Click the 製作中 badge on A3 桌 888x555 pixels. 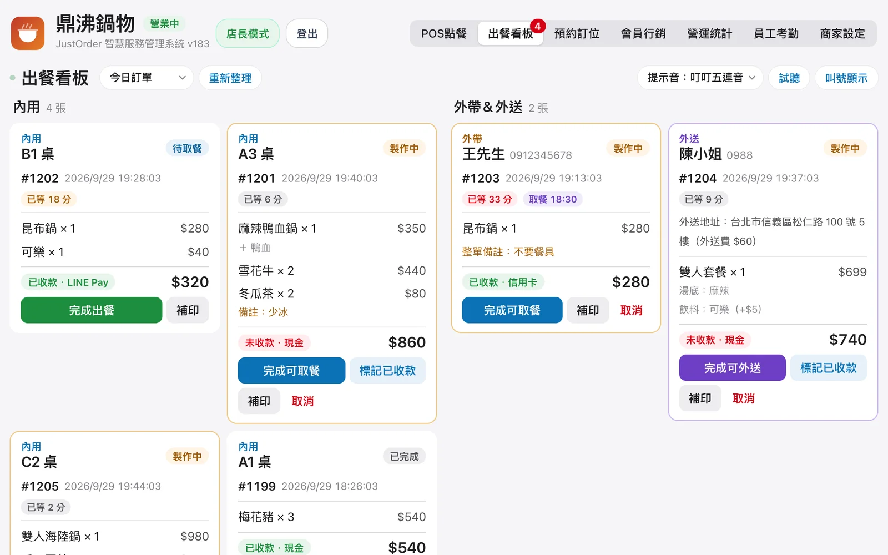click(404, 148)
